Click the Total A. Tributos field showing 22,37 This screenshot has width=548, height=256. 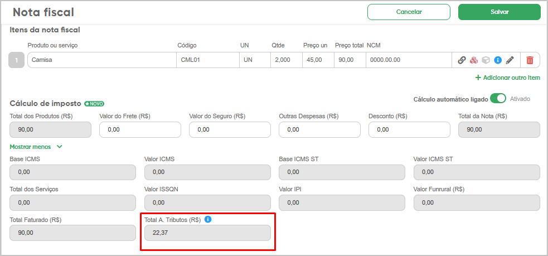(x=207, y=233)
